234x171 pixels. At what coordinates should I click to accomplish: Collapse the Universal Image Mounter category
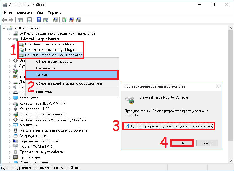10,39
